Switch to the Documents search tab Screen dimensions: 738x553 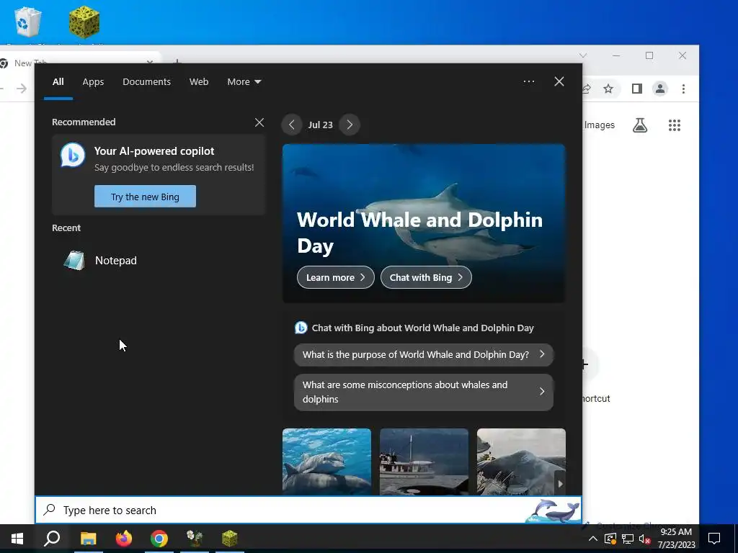point(146,82)
